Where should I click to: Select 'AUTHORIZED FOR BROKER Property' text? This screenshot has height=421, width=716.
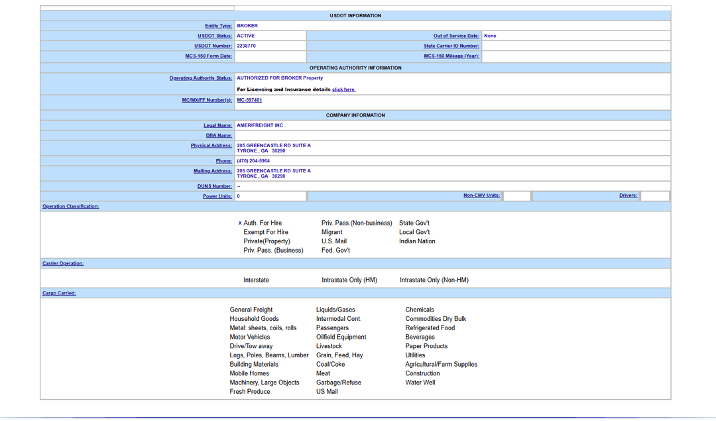[x=280, y=78]
